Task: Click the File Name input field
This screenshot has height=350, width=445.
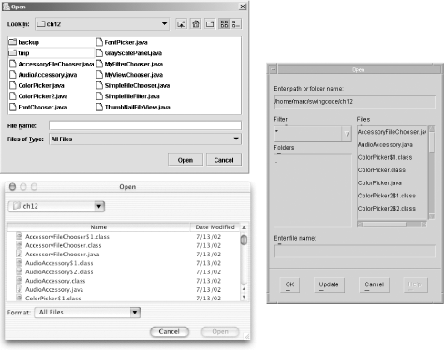Action: click(145, 125)
